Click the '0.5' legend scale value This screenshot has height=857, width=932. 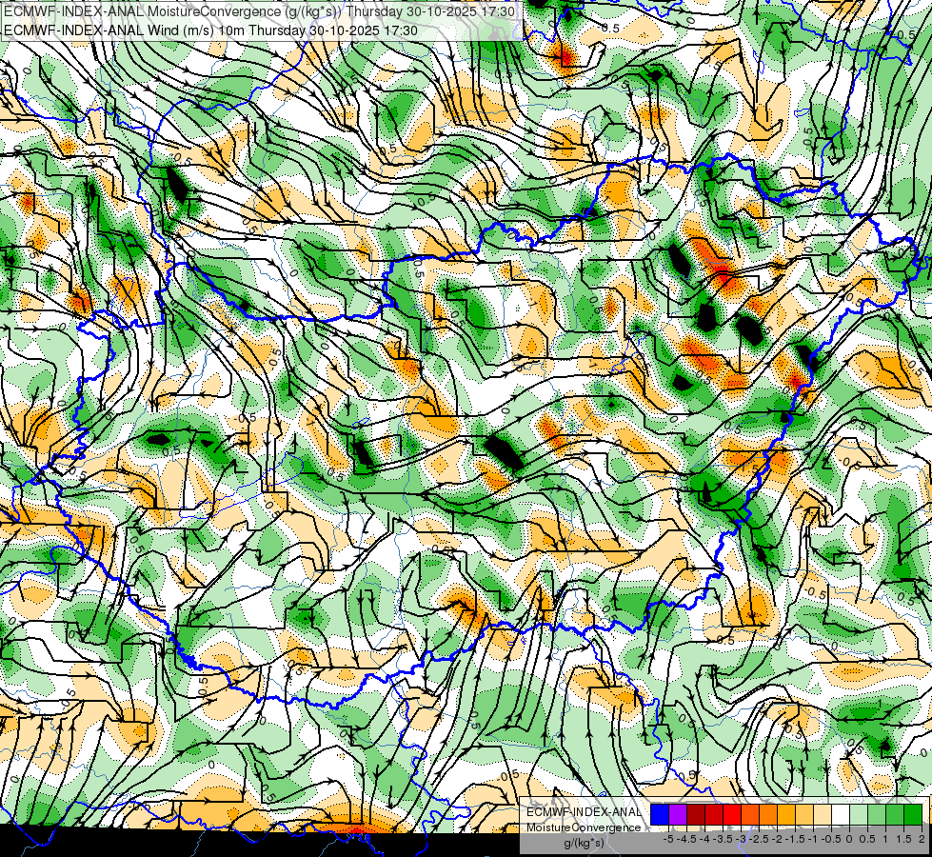[868, 839]
